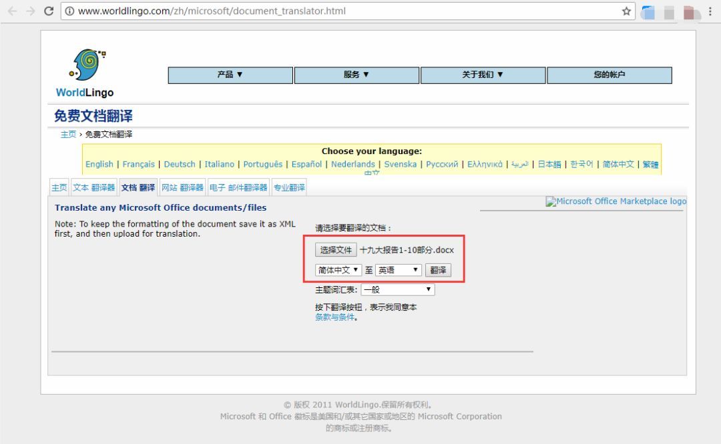Viewport: 721px width, 444px height.
Task: Open the 条款与条件 link
Action: (x=334, y=317)
